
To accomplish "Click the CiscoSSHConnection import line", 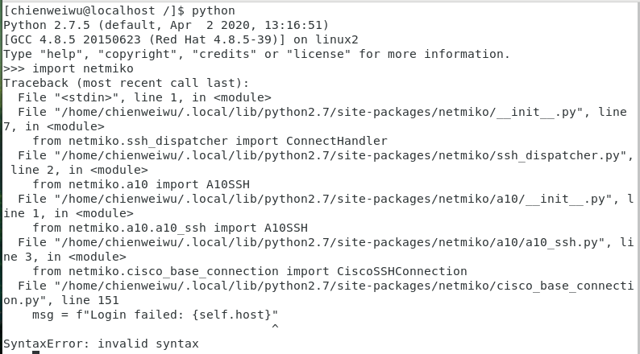I will point(249,271).
